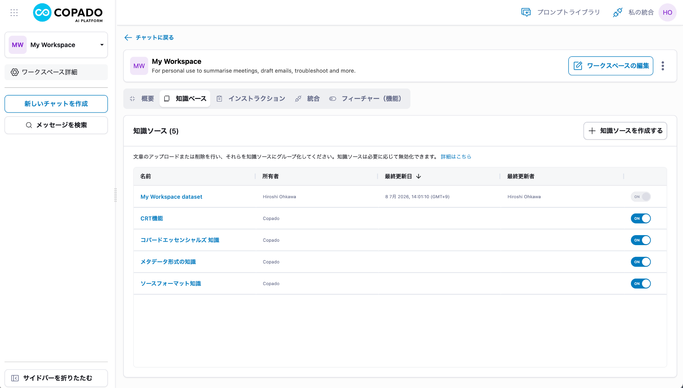Click the ワークスペース詳細 gear icon
This screenshot has height=388, width=683.
pos(15,72)
